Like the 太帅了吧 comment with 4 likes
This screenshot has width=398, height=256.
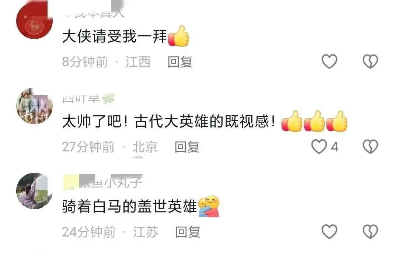[319, 146]
